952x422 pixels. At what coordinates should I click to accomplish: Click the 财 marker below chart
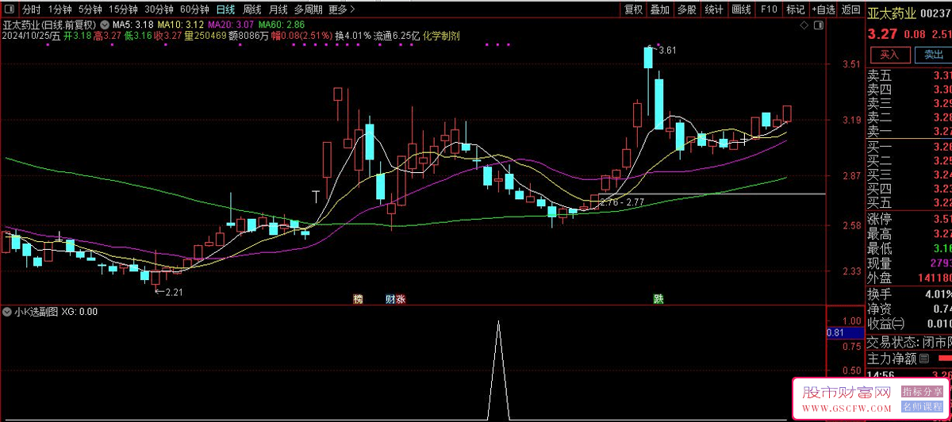pyautogui.click(x=390, y=298)
